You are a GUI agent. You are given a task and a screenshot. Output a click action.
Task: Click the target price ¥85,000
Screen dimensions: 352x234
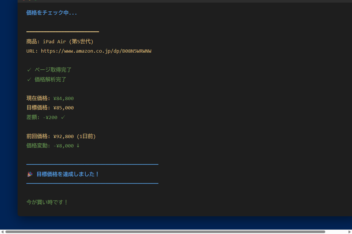point(63,108)
